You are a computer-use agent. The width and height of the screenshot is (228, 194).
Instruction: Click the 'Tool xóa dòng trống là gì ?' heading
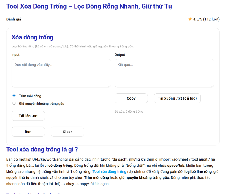click(42, 150)
